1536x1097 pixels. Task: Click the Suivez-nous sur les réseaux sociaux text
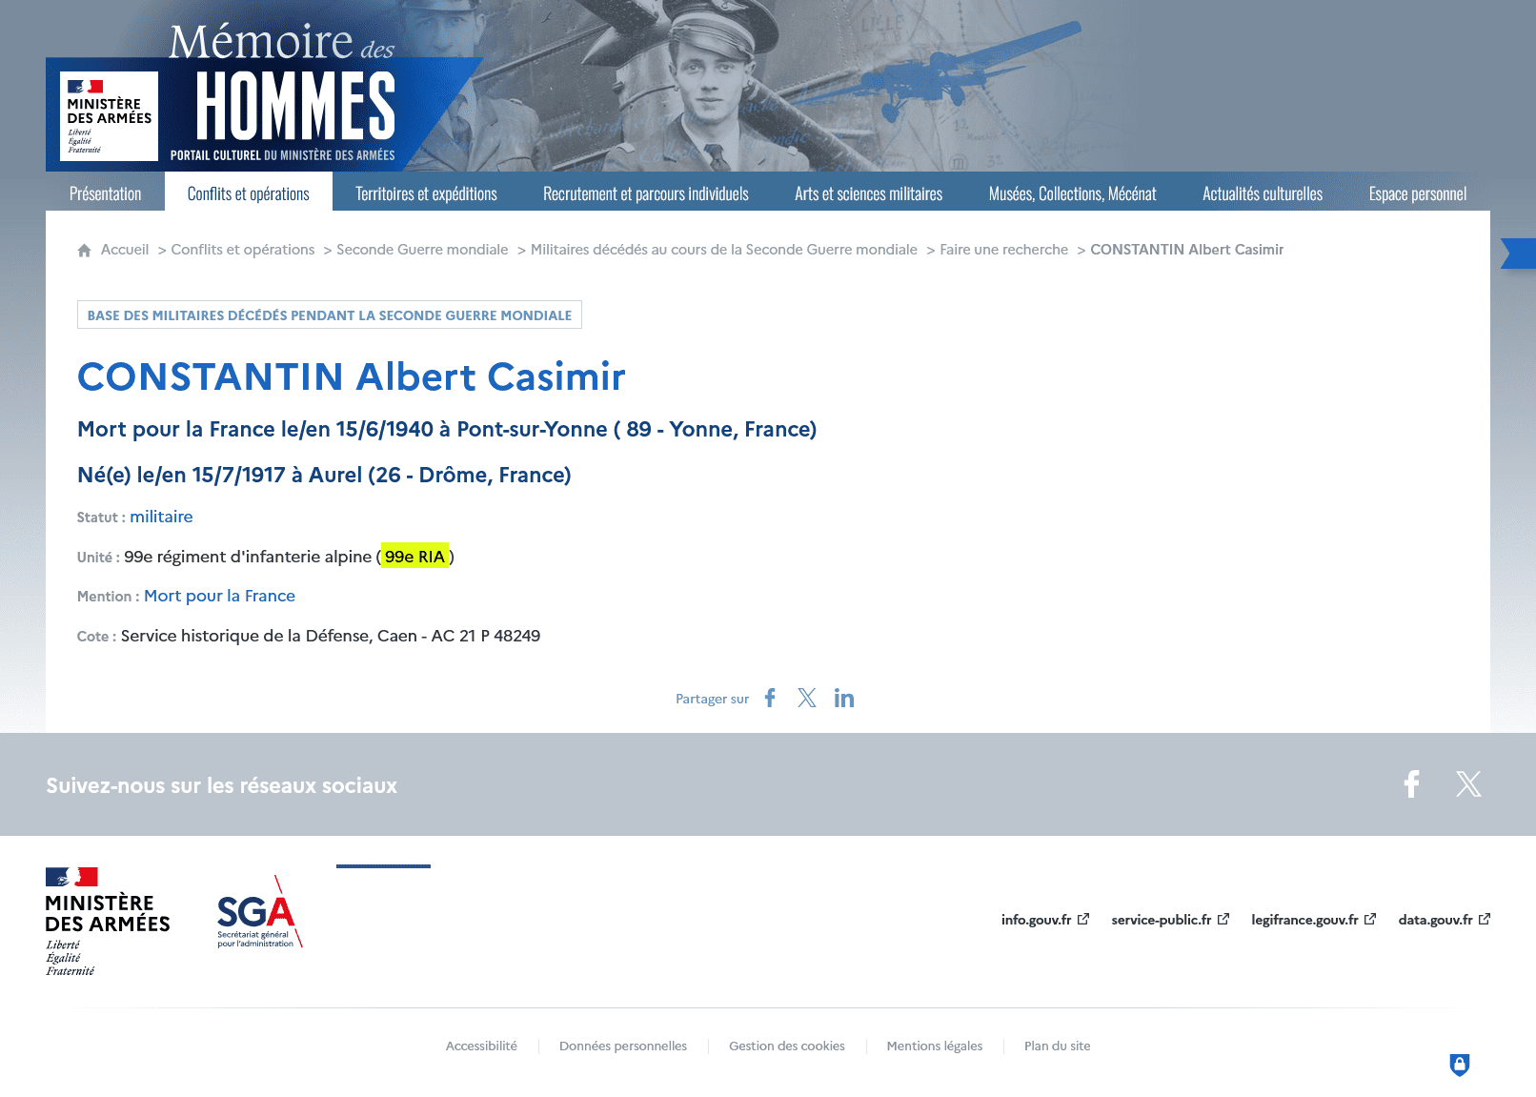coord(222,785)
